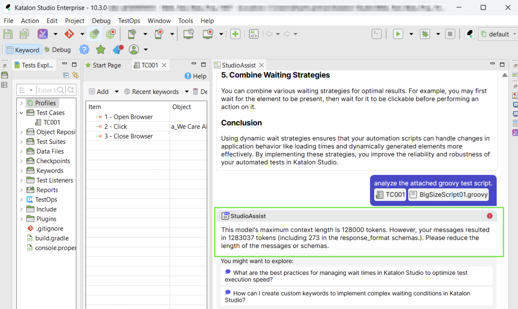The width and height of the screenshot is (518, 309).
Task: Open the StudioAssist AI code icon
Action: [x=254, y=34]
